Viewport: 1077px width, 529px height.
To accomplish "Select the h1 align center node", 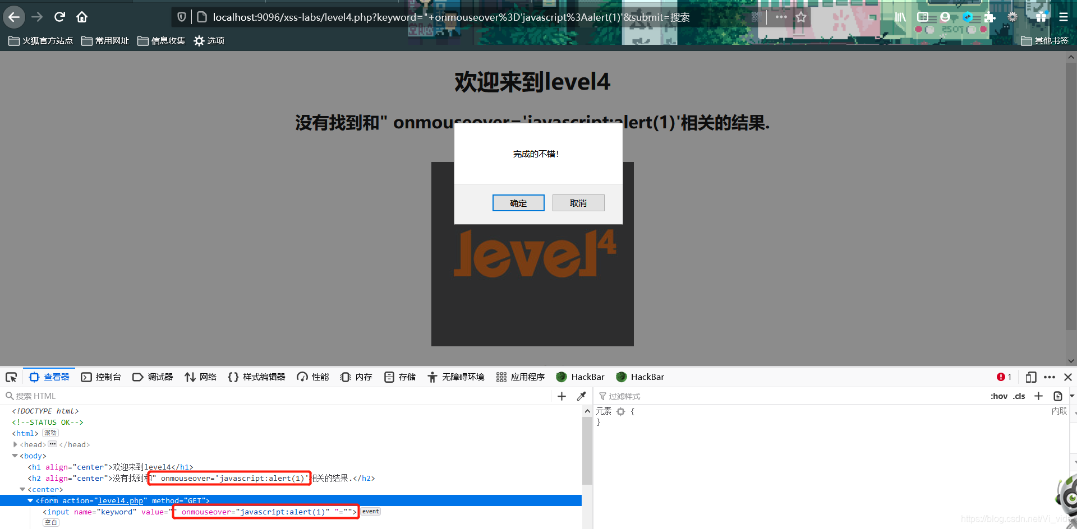I will pos(111,467).
